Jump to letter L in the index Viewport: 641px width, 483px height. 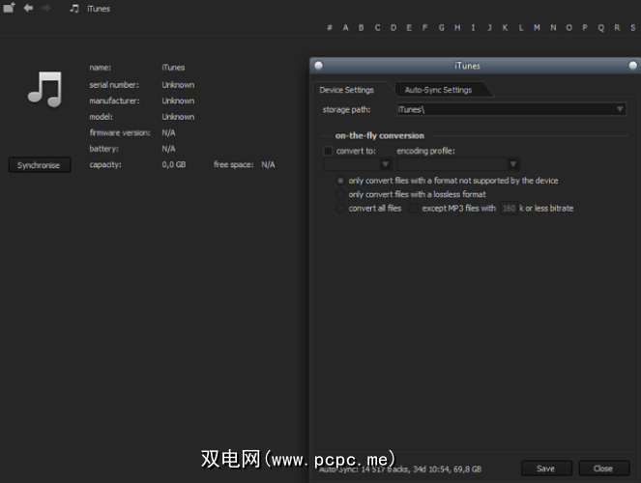[521, 28]
